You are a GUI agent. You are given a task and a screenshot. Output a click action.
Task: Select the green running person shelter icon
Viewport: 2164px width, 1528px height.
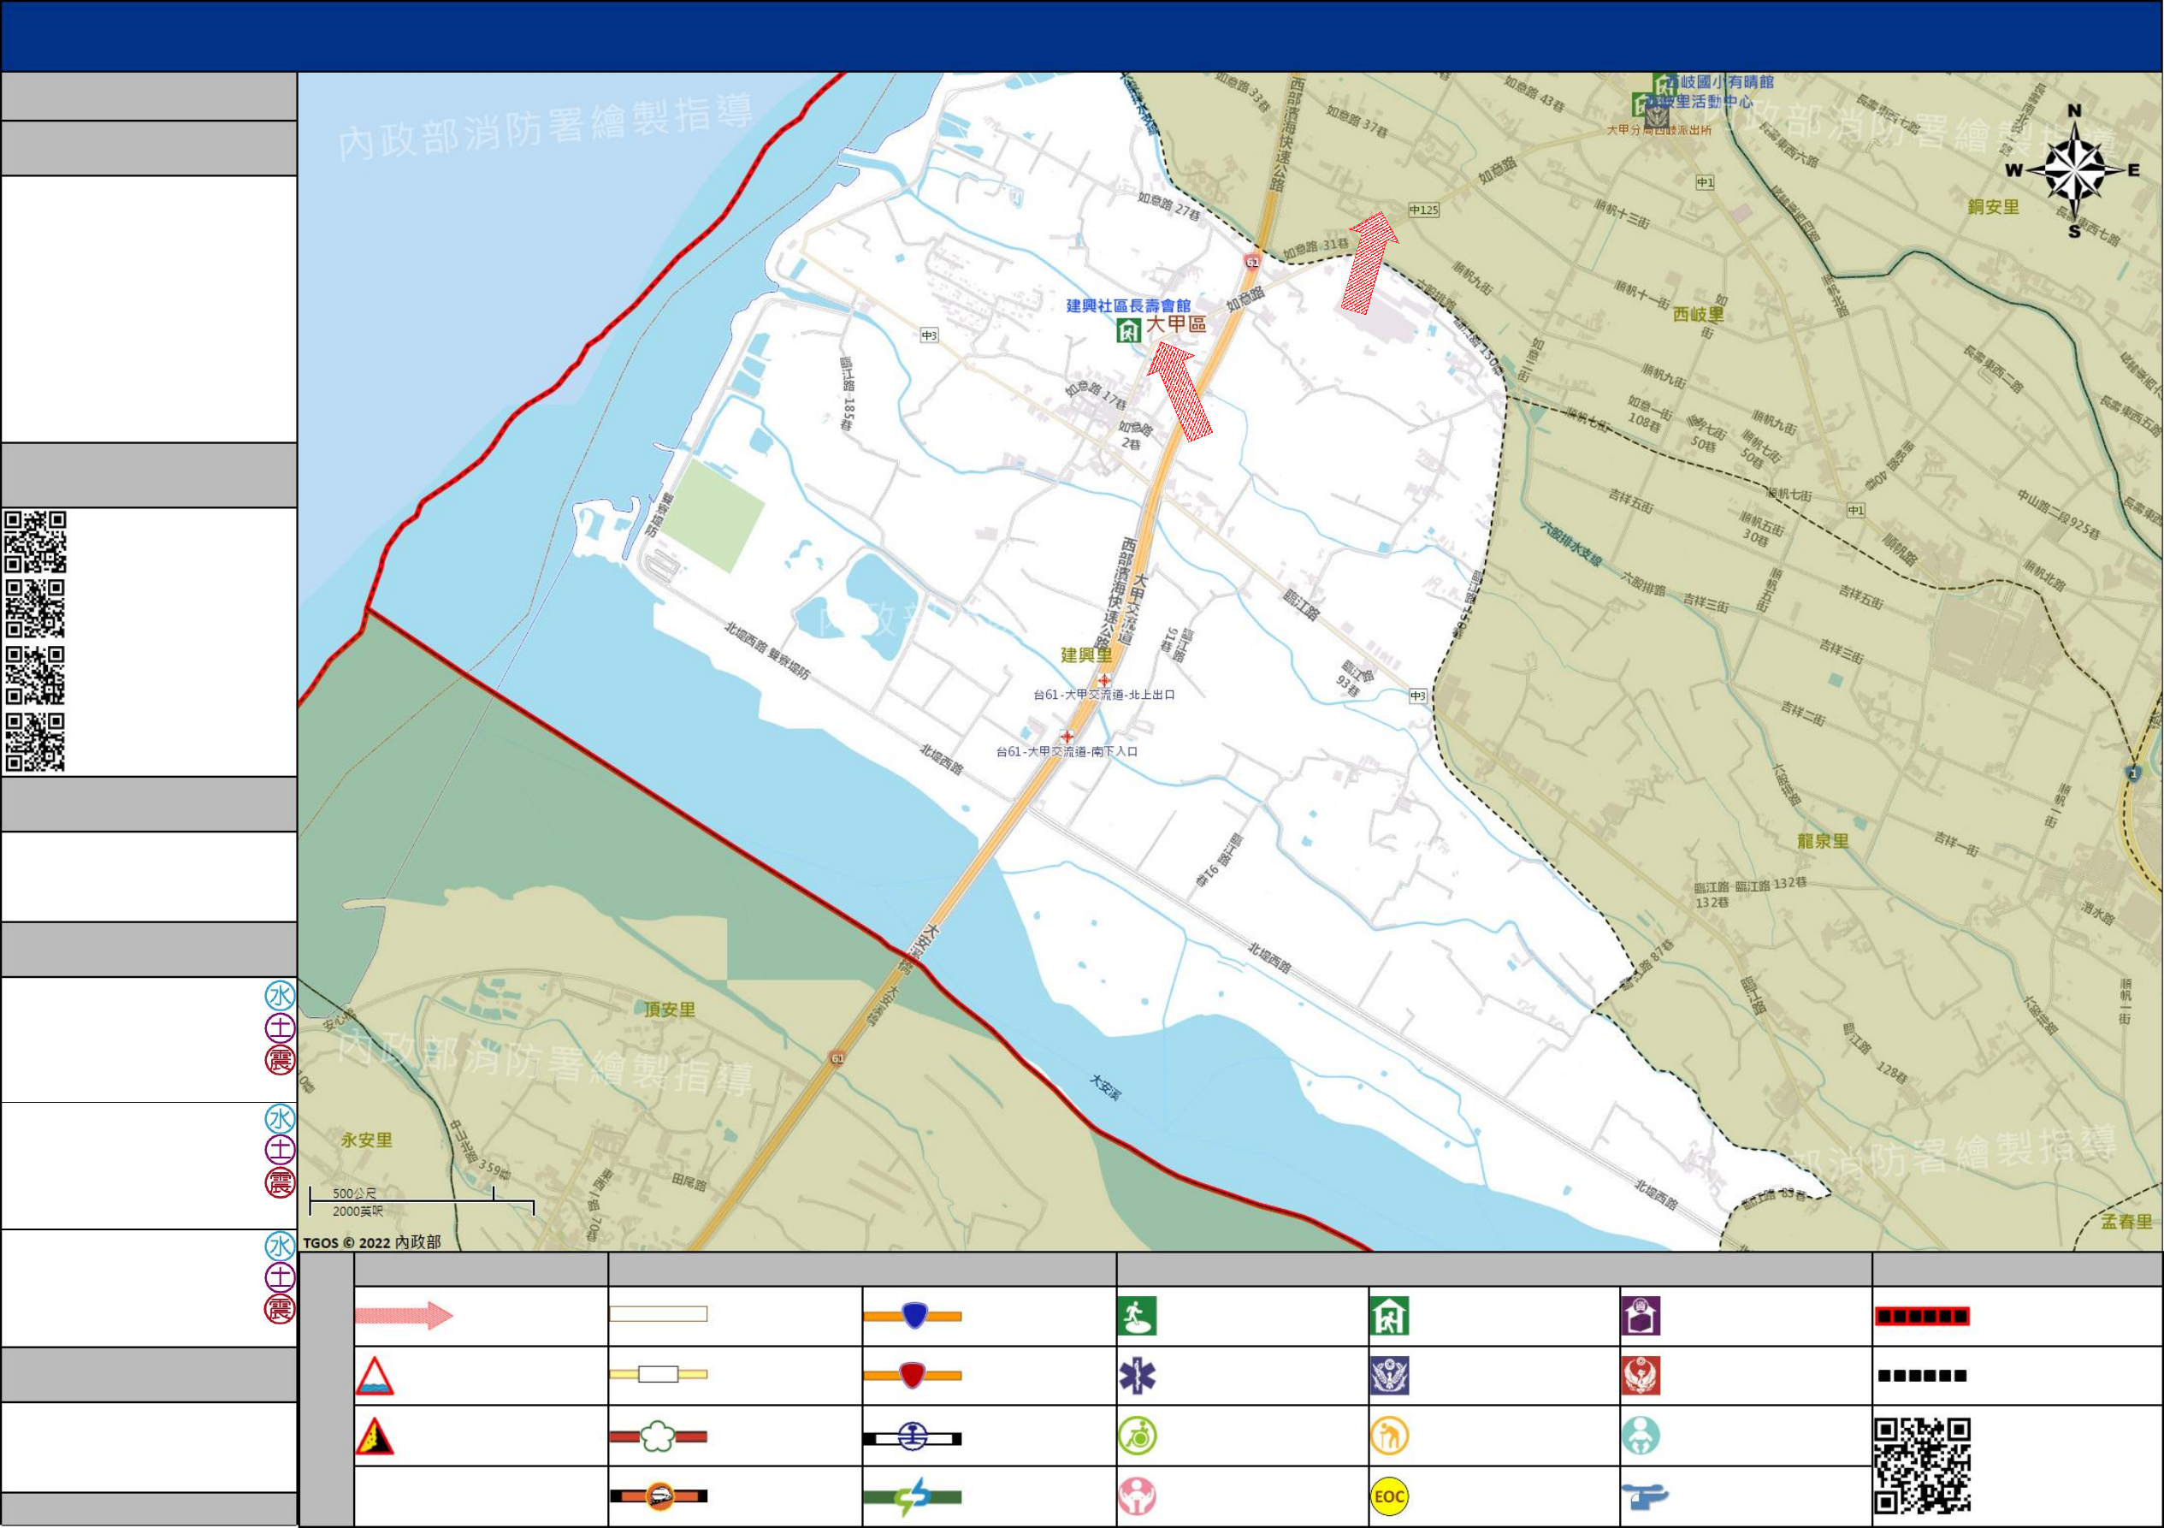(x=1137, y=1316)
